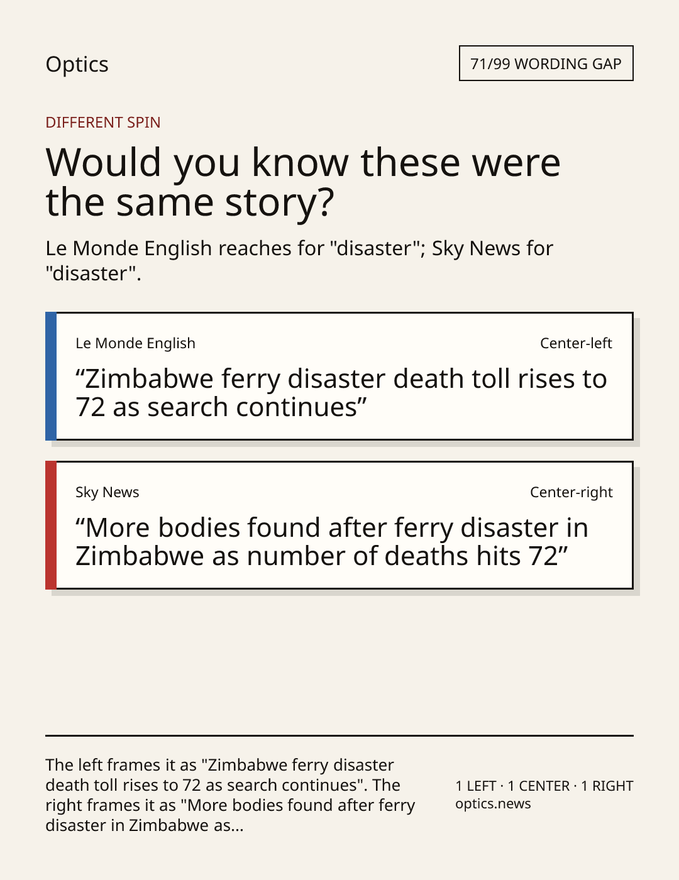
Task: Open the Sky News headline card
Action: [x=339, y=525]
